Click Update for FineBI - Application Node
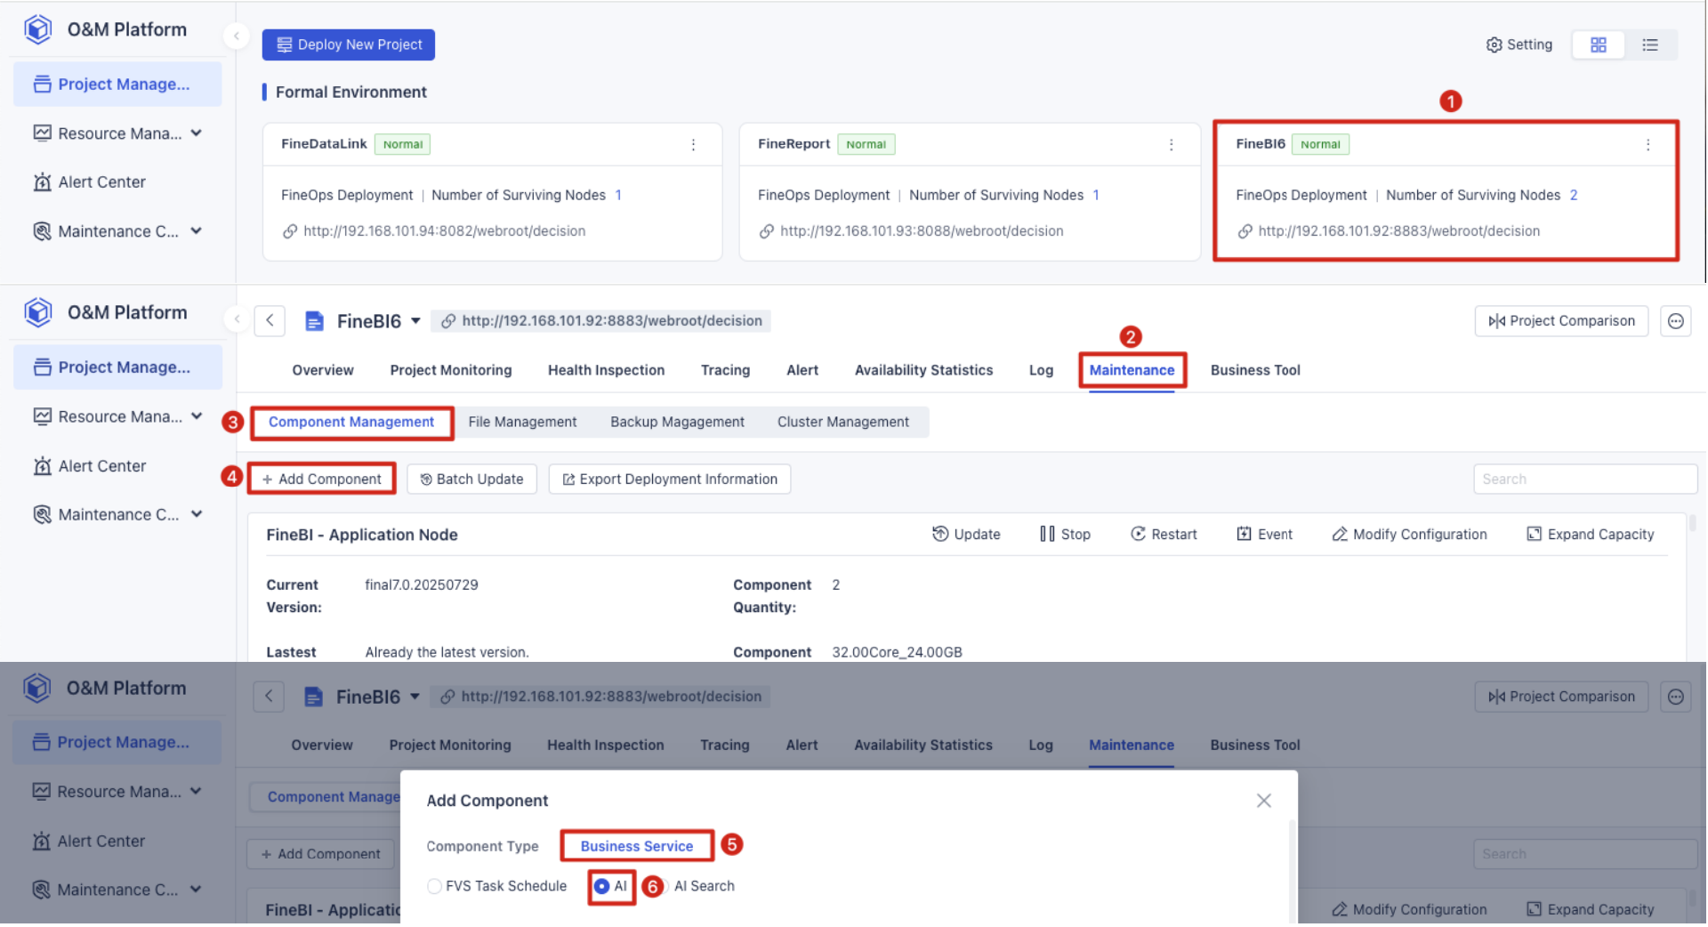 click(966, 534)
